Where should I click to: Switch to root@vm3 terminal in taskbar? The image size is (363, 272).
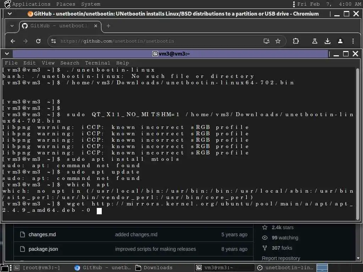(37, 268)
